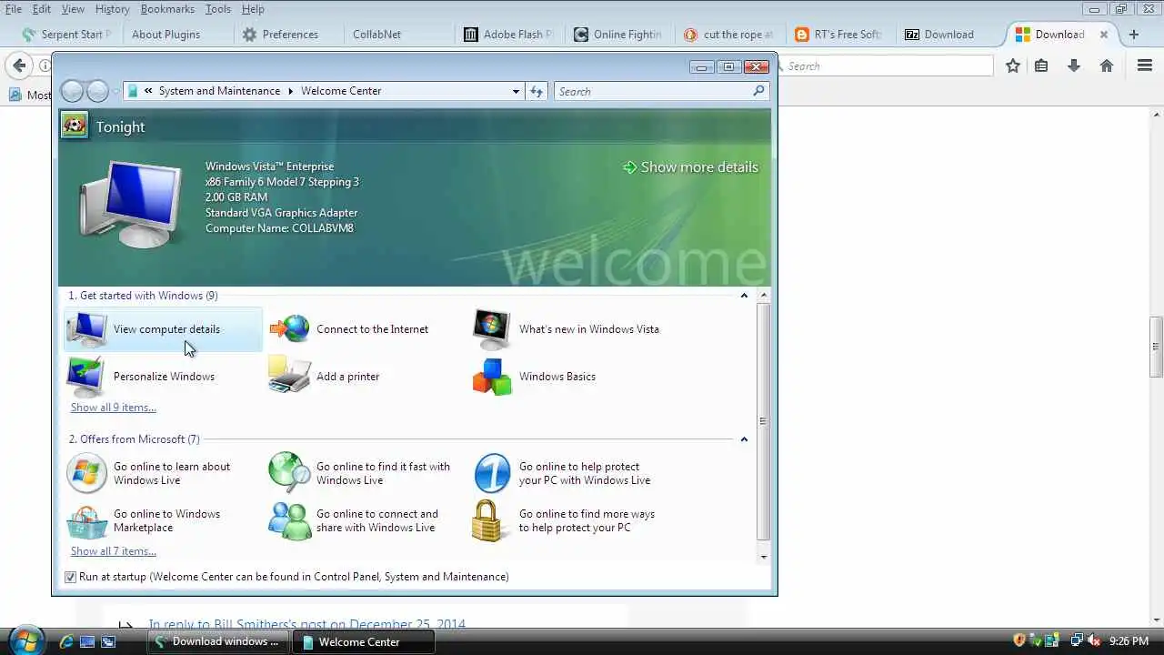
Task: Click Welcome Center back navigation arrow
Action: [72, 91]
